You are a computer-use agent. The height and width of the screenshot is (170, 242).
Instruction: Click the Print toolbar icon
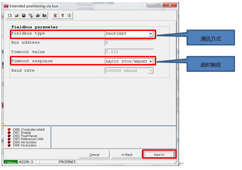tap(38, 16)
